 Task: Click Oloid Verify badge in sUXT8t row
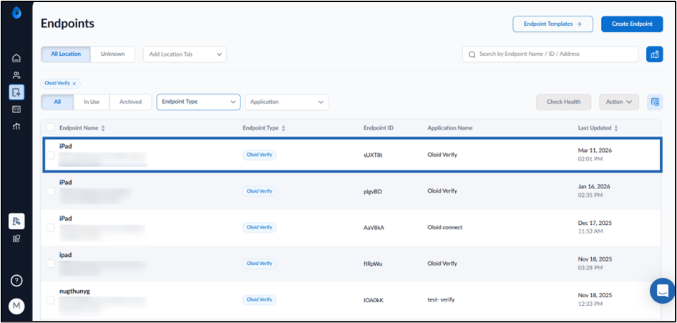(x=259, y=155)
